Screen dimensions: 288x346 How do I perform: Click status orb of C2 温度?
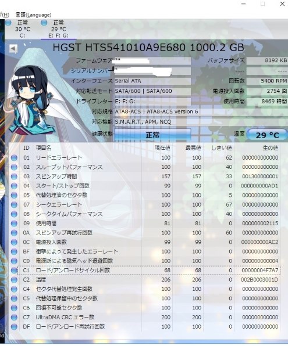[x=14, y=280]
